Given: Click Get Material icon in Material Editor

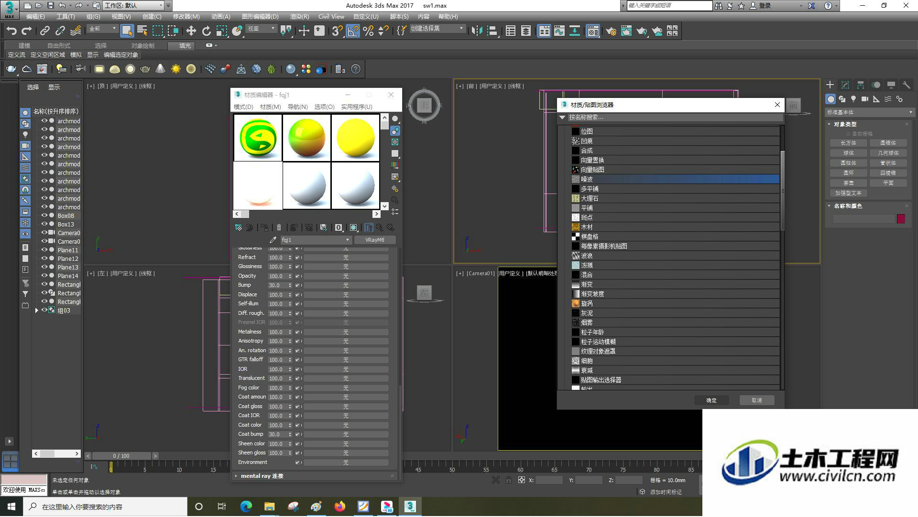Looking at the screenshot, I should pyautogui.click(x=238, y=227).
